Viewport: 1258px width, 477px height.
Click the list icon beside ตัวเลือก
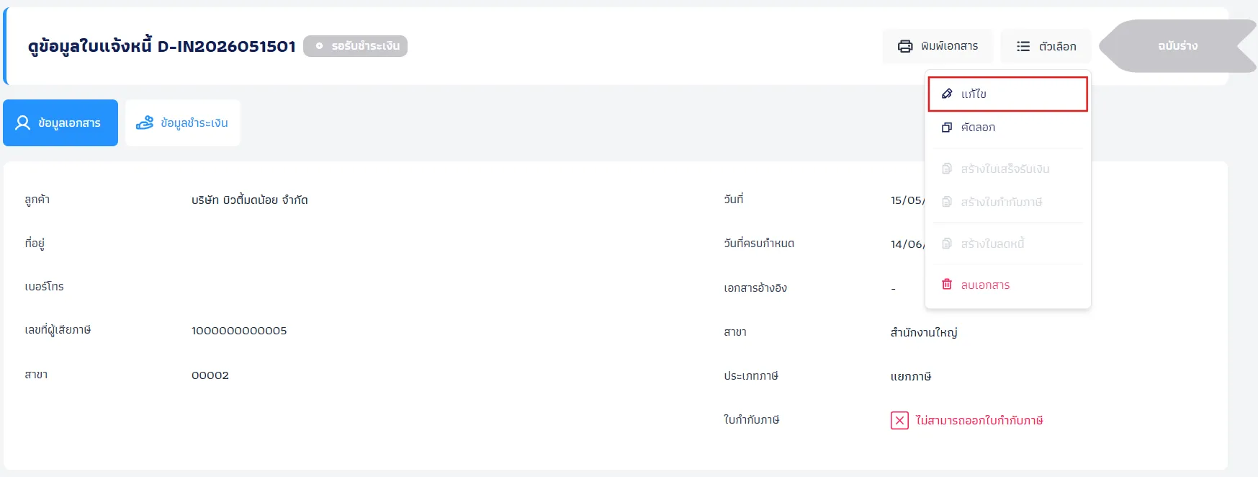[x=1023, y=46]
